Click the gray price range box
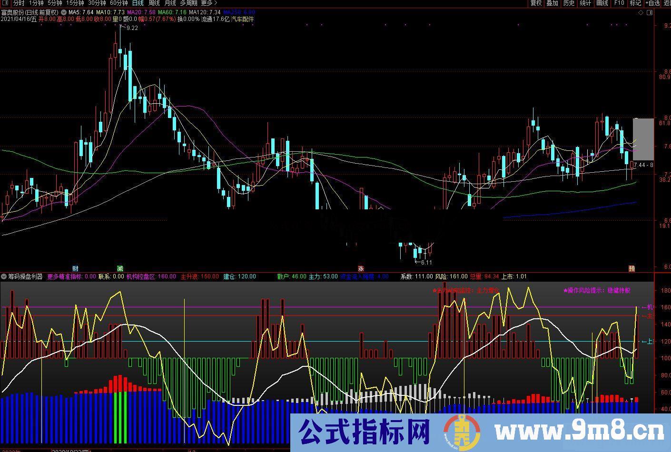671x452 pixels. click(642, 139)
